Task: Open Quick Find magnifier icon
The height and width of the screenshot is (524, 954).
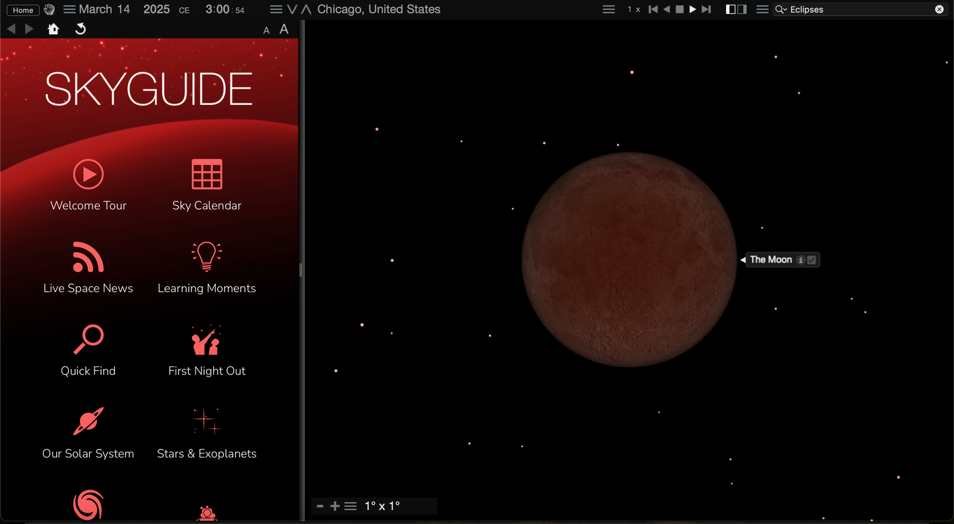Action: tap(88, 340)
